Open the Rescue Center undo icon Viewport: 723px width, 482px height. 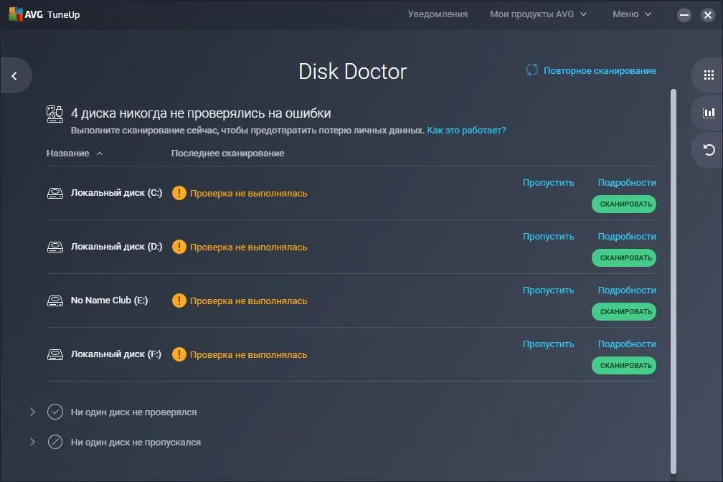(708, 150)
